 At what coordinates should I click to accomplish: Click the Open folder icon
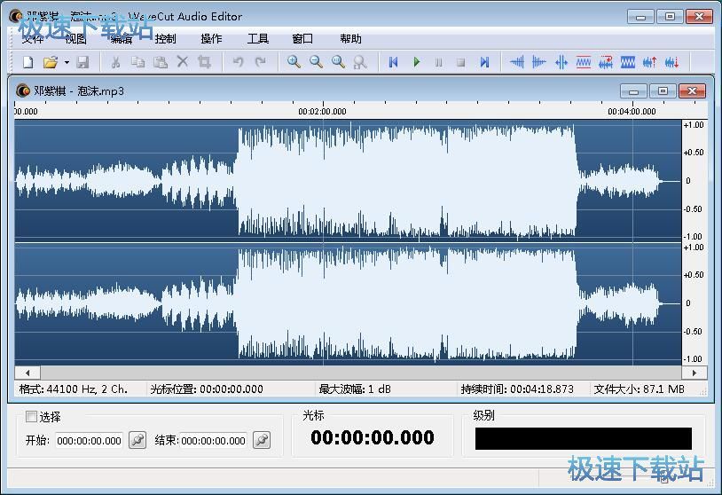(51, 62)
